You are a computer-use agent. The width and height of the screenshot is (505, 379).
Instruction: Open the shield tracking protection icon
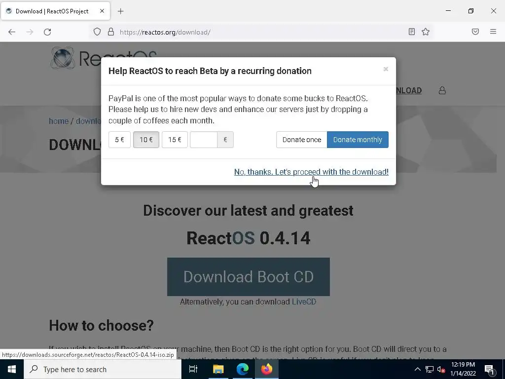click(97, 32)
